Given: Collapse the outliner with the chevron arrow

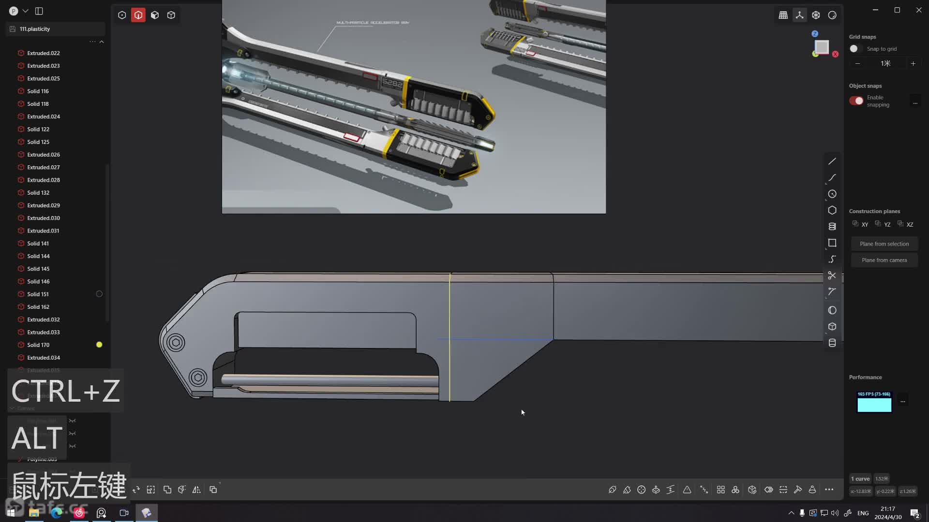Looking at the screenshot, I should [x=102, y=42].
